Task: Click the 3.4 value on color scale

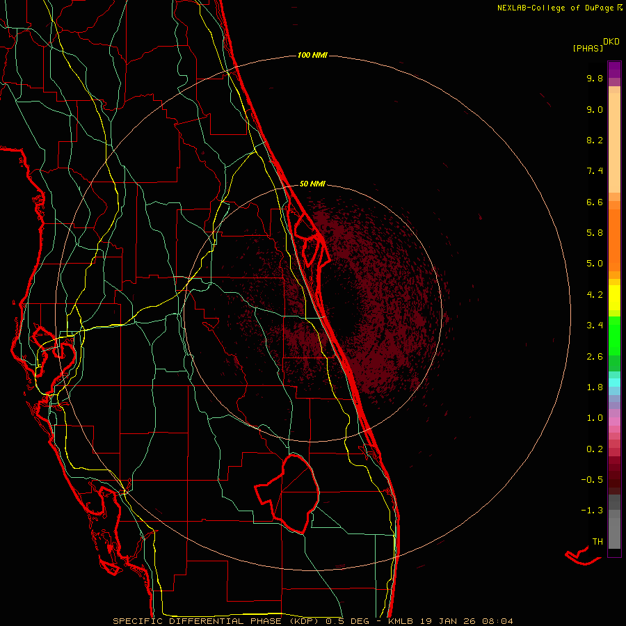Action: point(595,326)
